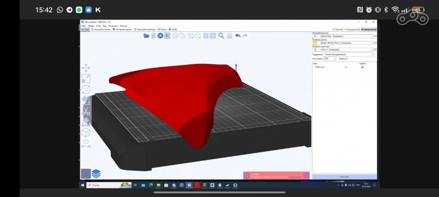Viewport: 439px width, 197px height.
Task: Select the Rotate tool in left toolbar
Action: pos(86,90)
